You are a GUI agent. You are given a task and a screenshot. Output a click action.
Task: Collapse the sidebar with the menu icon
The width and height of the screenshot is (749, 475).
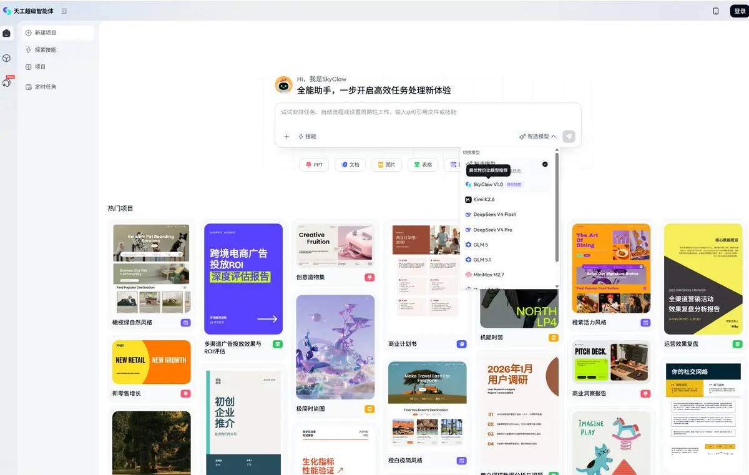(x=64, y=11)
